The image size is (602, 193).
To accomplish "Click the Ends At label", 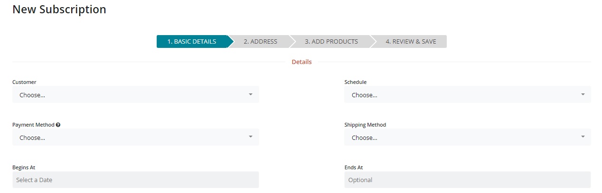I will (354, 167).
